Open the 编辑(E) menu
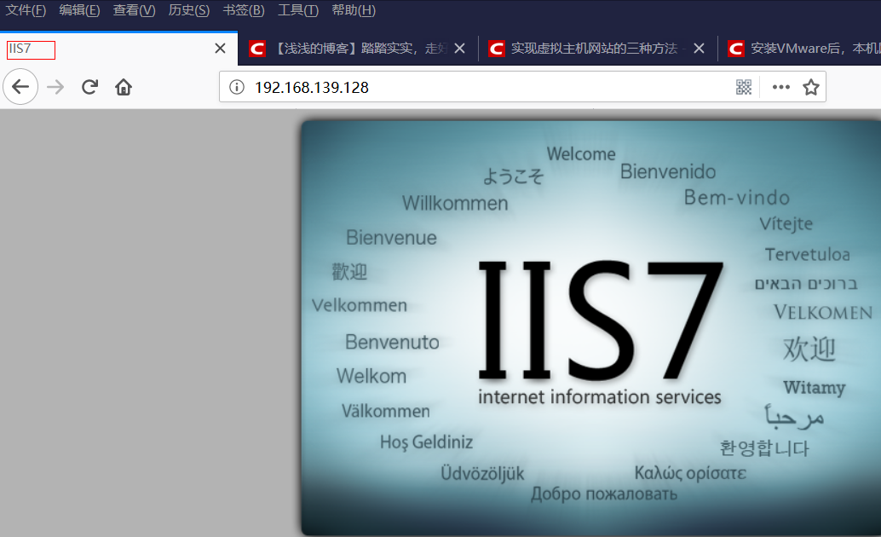The image size is (881, 537). click(79, 10)
